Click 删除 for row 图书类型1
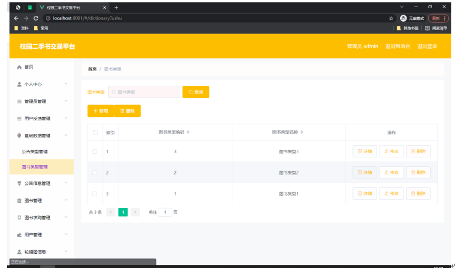Screen dimensions: 476x276 [418, 193]
